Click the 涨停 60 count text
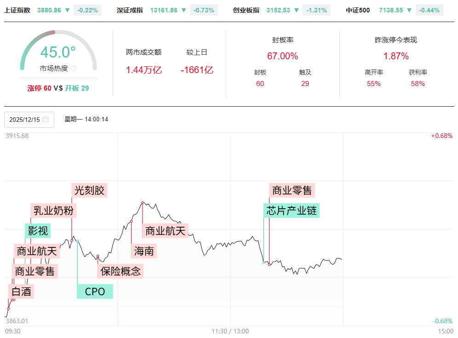Image resolution: width=458 pixels, height=338 pixels. click(x=40, y=88)
